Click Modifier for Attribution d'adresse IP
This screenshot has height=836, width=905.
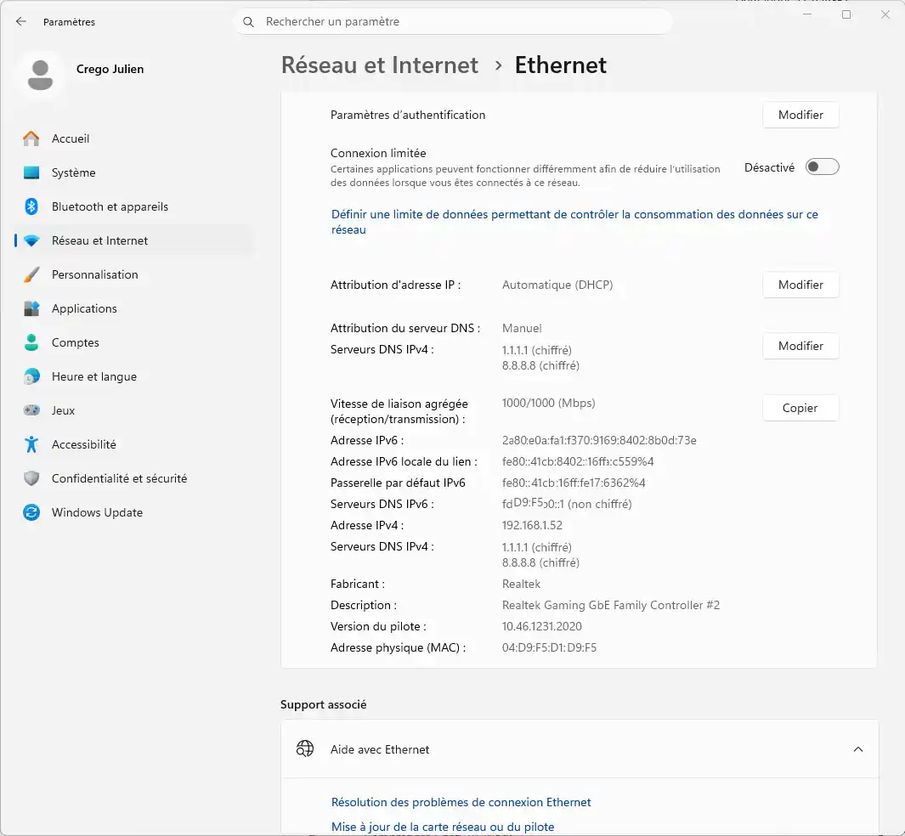pos(800,285)
